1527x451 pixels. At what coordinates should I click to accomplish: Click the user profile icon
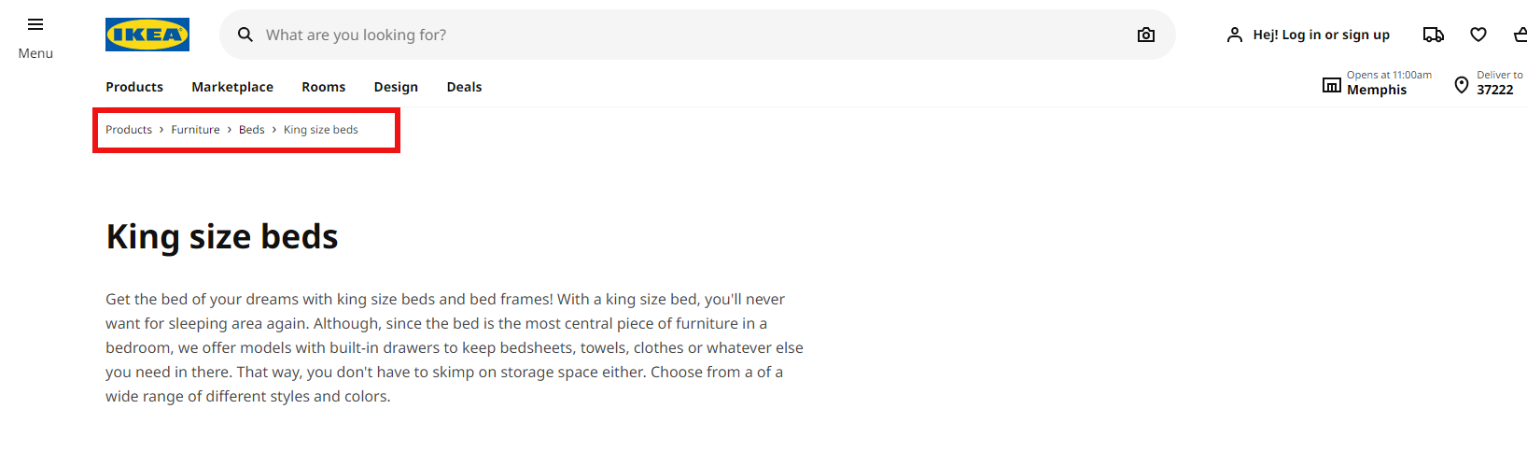(1234, 35)
